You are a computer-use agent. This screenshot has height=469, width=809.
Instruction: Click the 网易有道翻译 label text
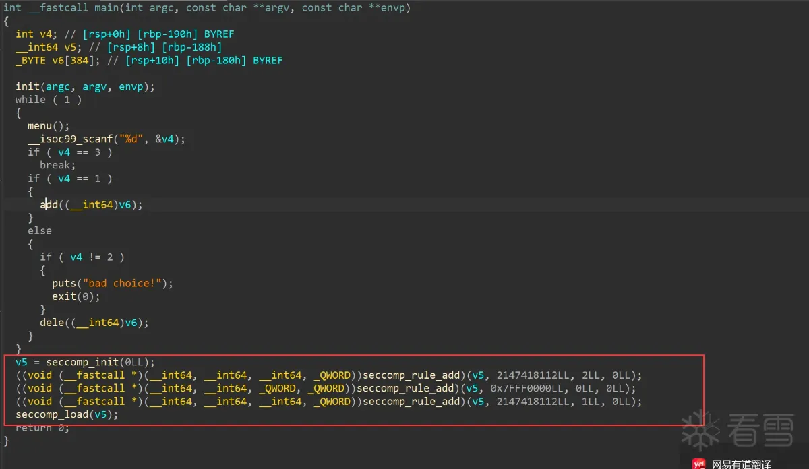[x=742, y=464]
